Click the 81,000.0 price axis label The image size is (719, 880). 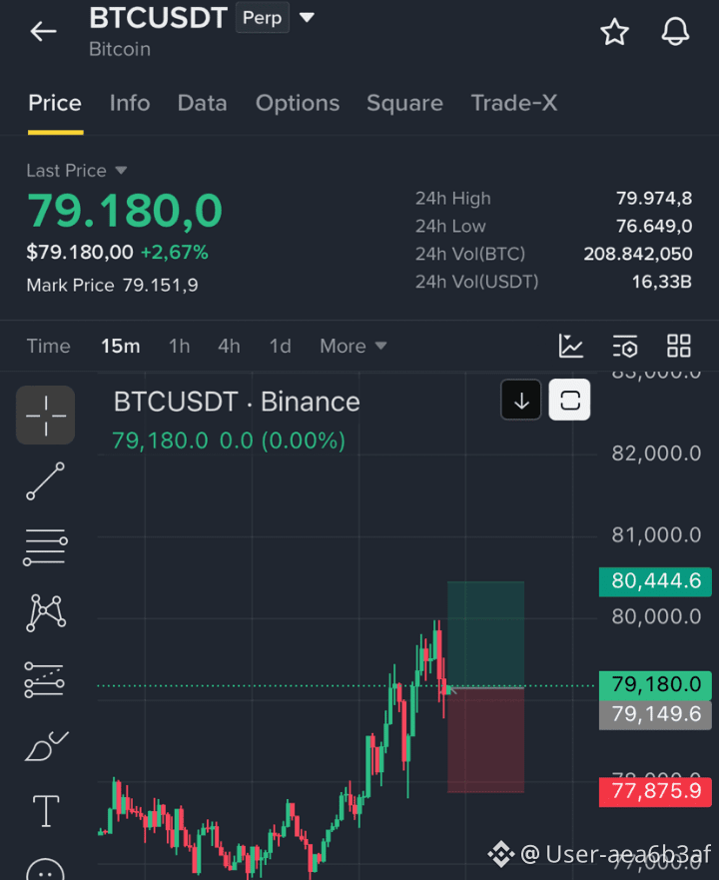pos(656,535)
